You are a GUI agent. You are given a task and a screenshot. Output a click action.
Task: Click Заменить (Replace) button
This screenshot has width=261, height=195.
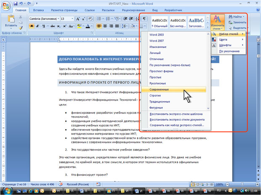point(237,22)
